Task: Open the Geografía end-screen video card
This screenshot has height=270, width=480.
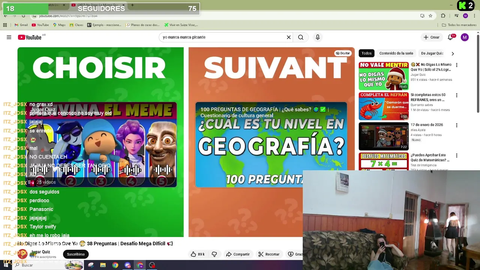Action: point(271,145)
